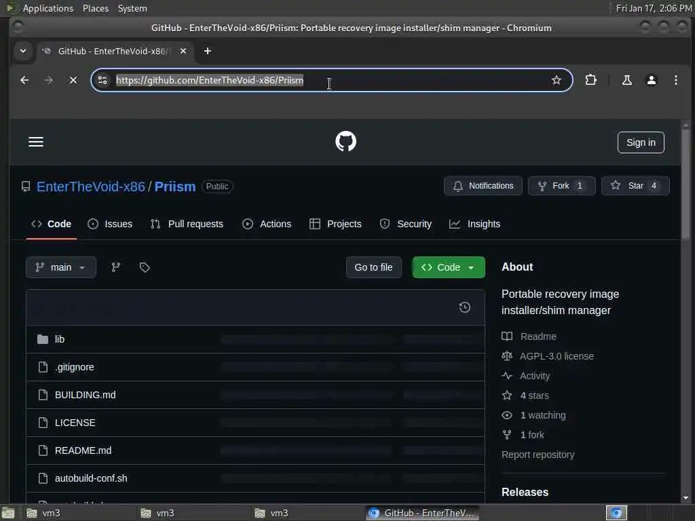View the 4 stars link

pyautogui.click(x=526, y=395)
